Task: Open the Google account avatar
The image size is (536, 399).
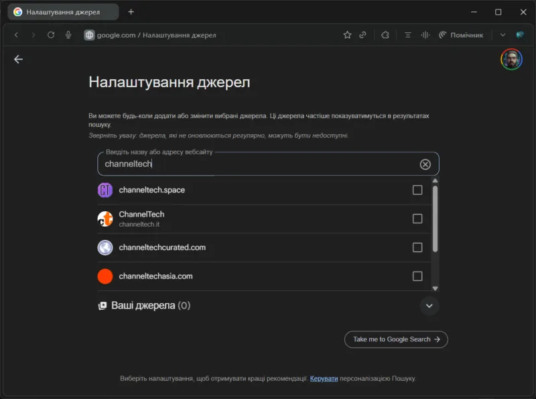Action: tap(511, 59)
